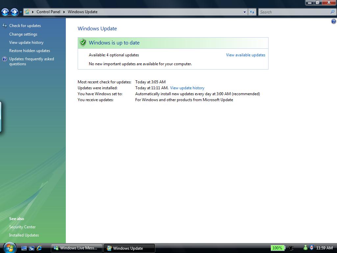Screen dimensions: 337x253
Task: Click View update history link beside install time
Action: coord(187,88)
